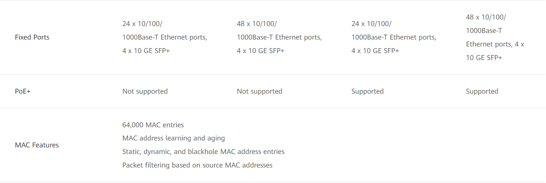Click the standalone "10 GE SFP+" line

click(x=484, y=58)
